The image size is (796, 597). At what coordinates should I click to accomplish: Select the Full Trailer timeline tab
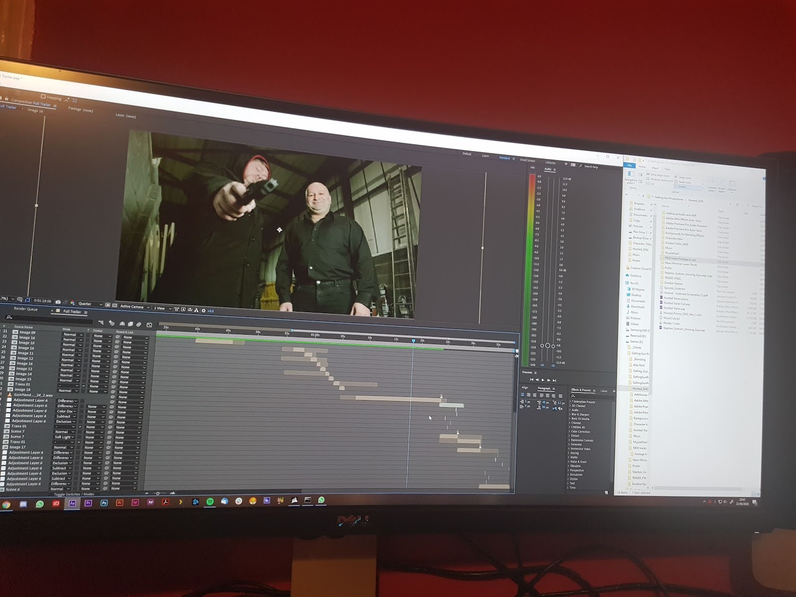(x=72, y=312)
